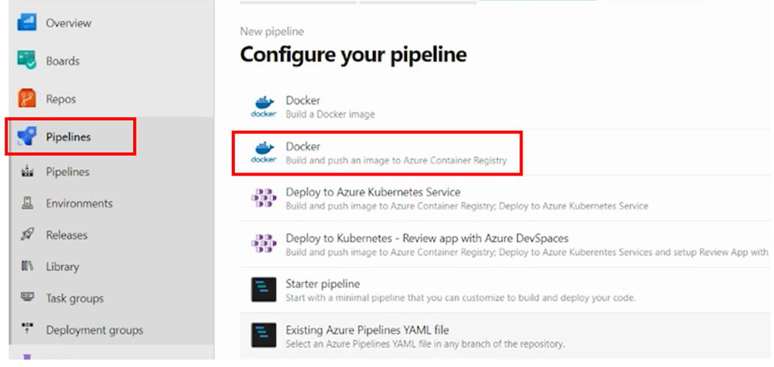This screenshot has width=774, height=367.
Task: Click the Repos icon in the sidebar
Action: coord(27,98)
